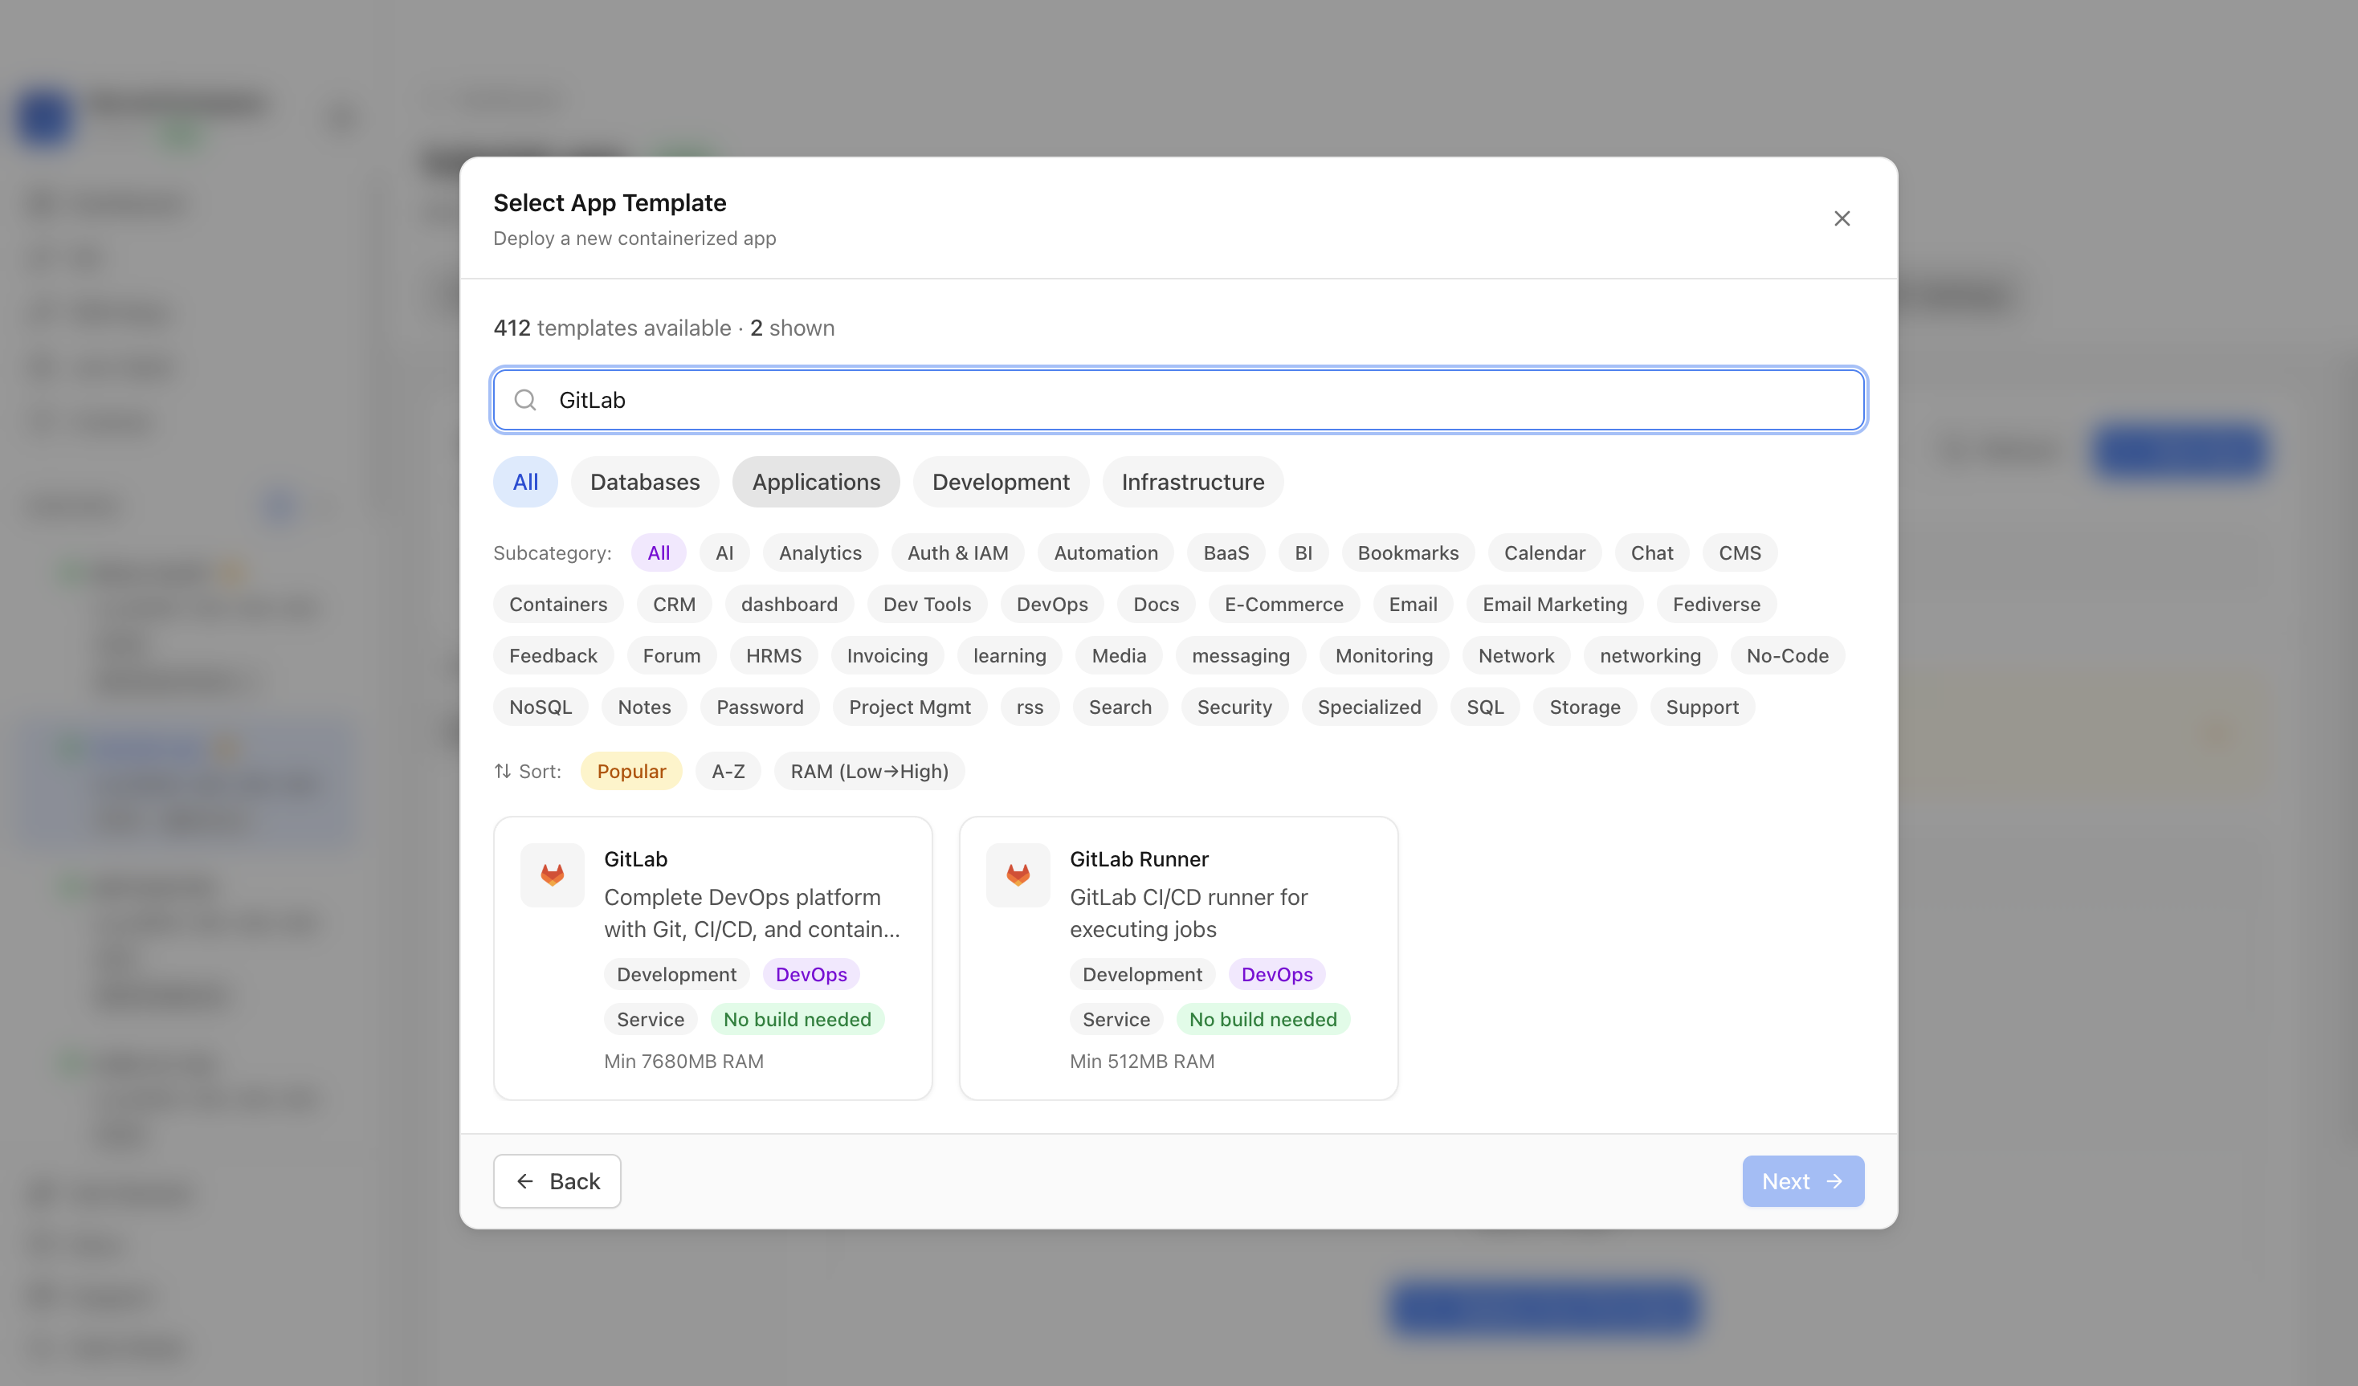Filter by E-Commerce subcategory

1283,605
